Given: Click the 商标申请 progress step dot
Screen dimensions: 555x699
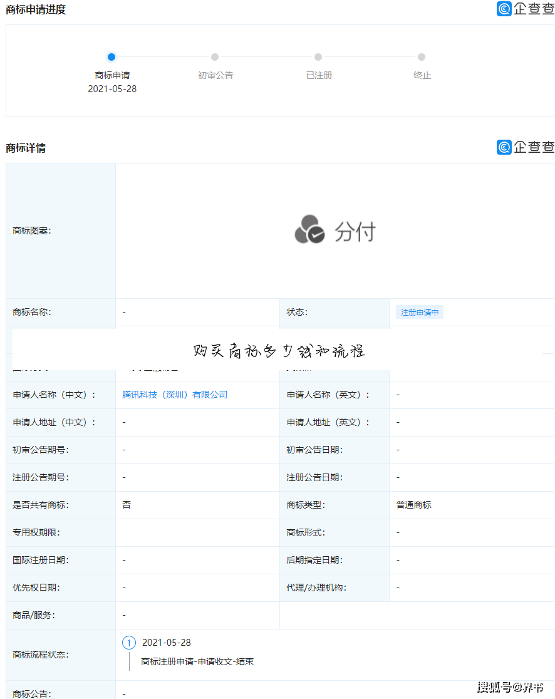Looking at the screenshot, I should pos(112,57).
